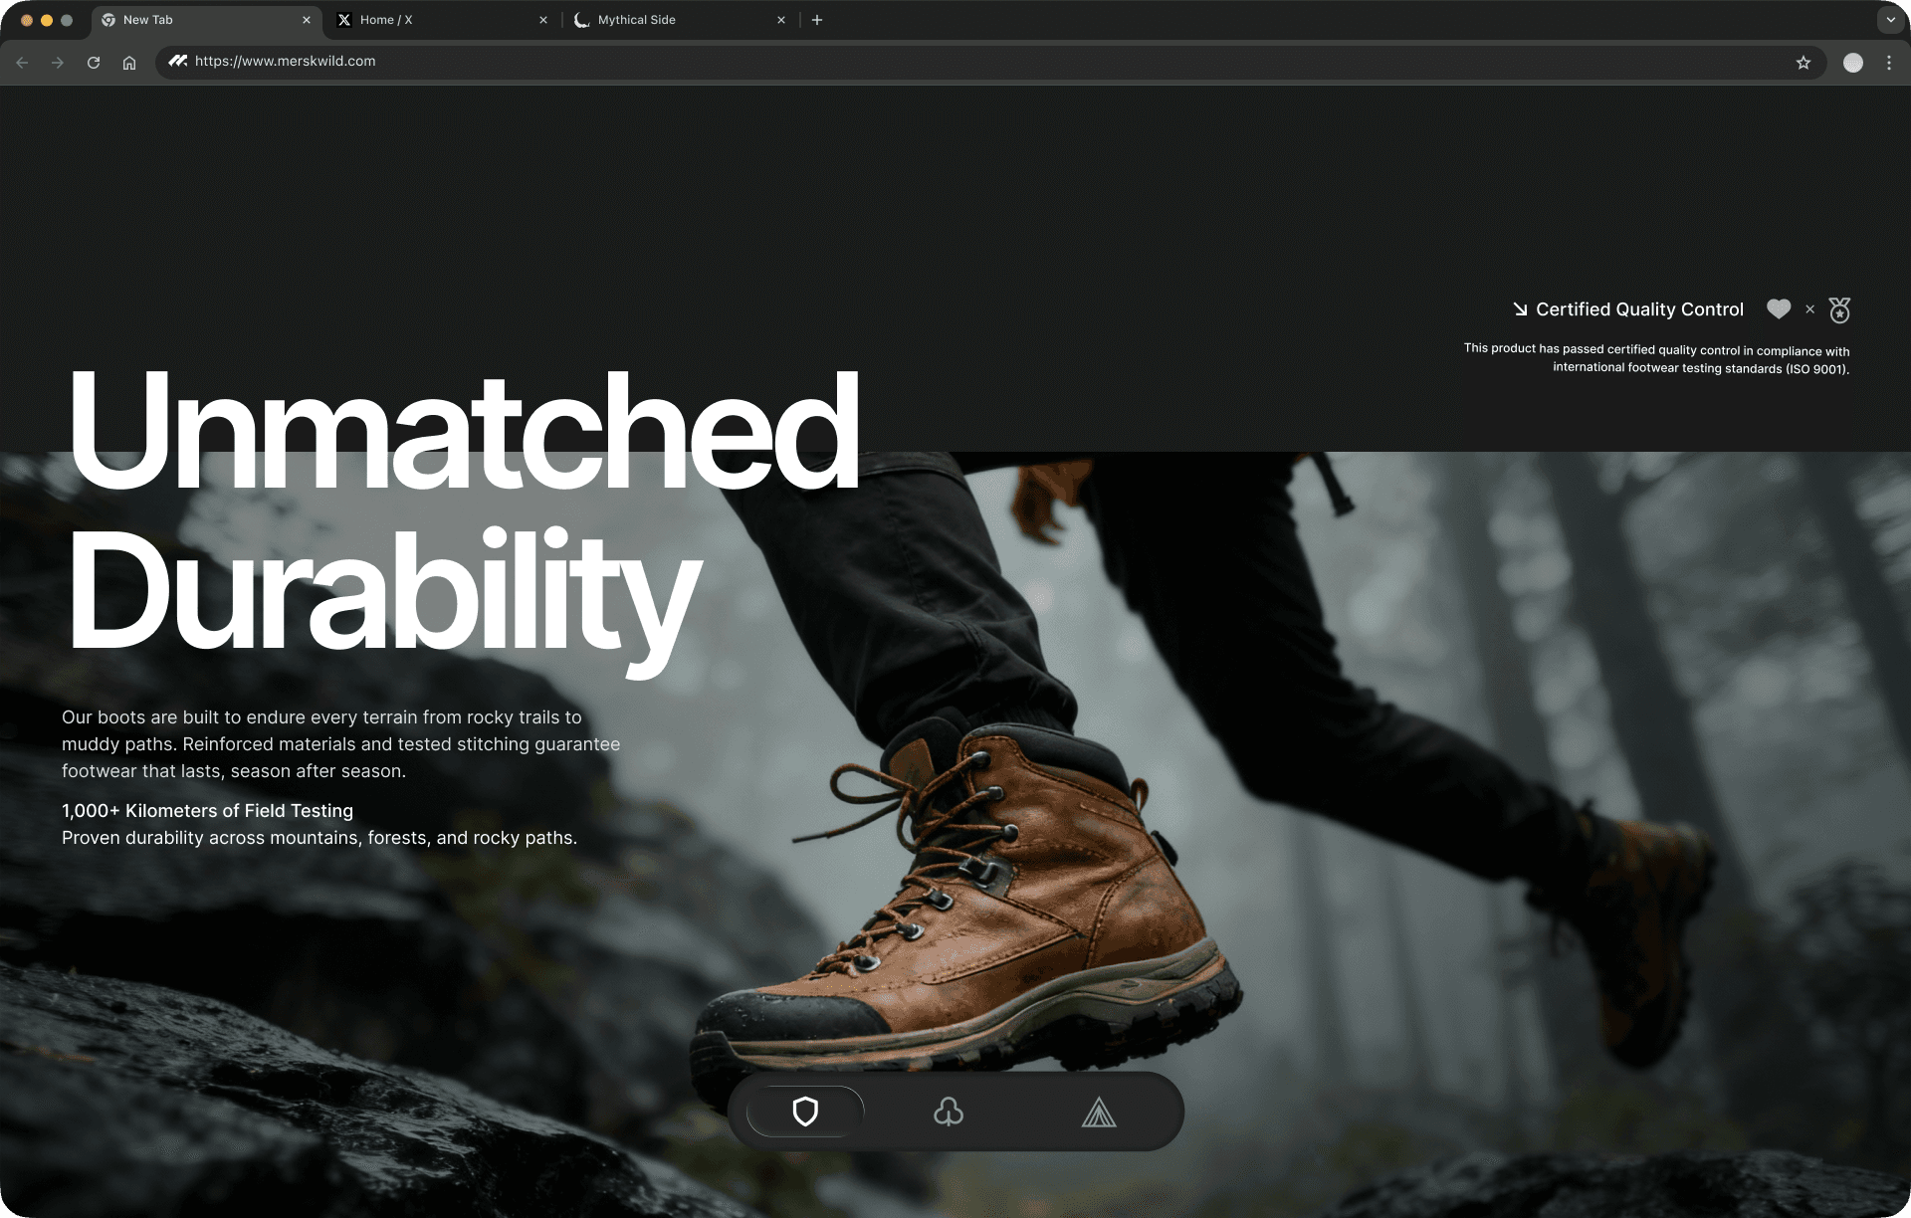Click the Certified Quality Control heading link

[x=1638, y=309]
